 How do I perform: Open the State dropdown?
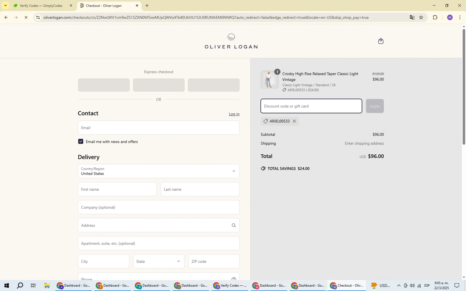tap(158, 261)
